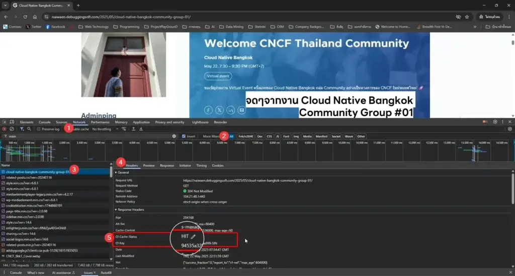This screenshot has width=515, height=276.
Task: Open DevTools three-dot customize menu
Action: tap(502, 122)
